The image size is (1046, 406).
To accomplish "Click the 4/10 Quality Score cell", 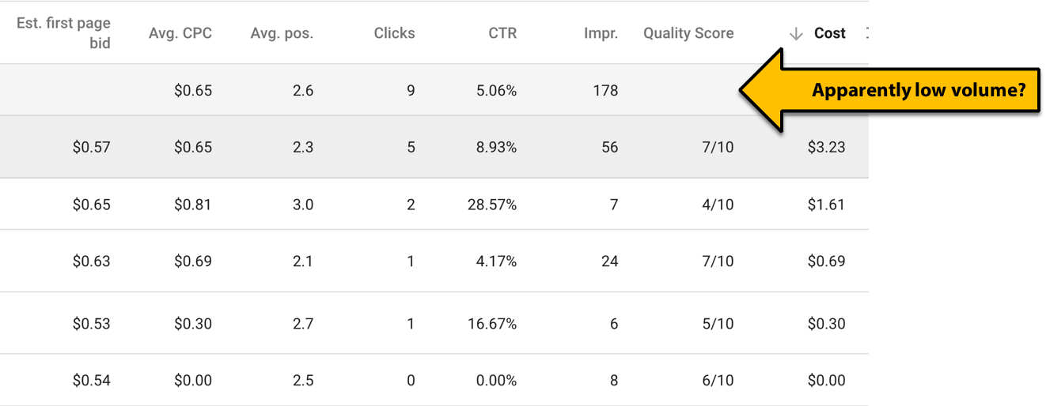I will point(717,205).
